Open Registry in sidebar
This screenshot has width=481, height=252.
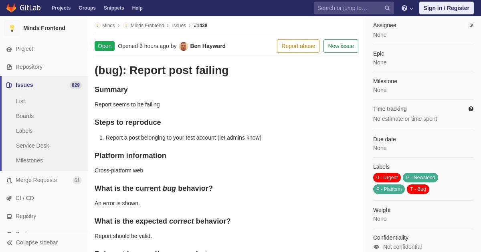[44, 216]
